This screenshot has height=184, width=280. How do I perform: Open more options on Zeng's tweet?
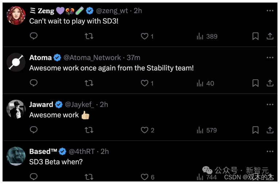click(x=270, y=11)
